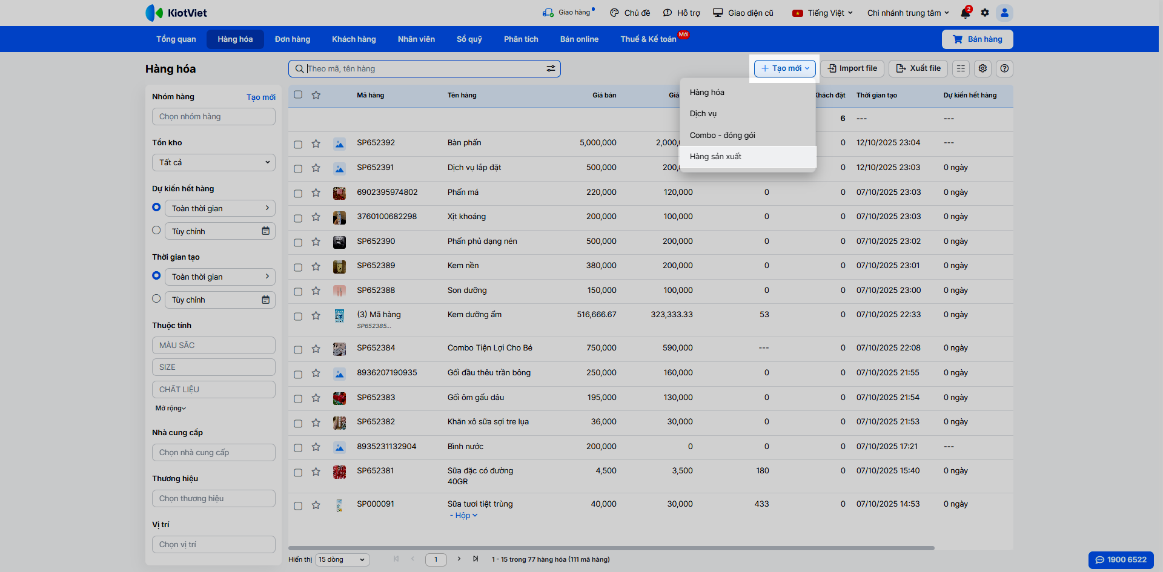Select Tùy chỉnh radio under Dự kiến hết hàng
1163x572 pixels.
coord(156,230)
